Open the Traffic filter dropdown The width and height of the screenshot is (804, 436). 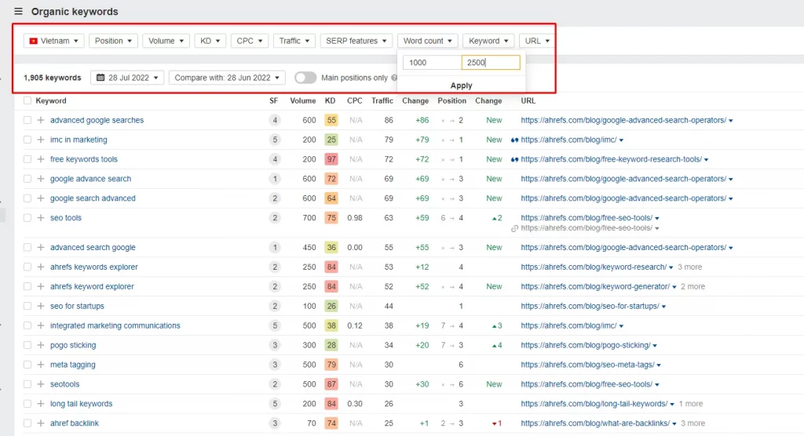294,41
